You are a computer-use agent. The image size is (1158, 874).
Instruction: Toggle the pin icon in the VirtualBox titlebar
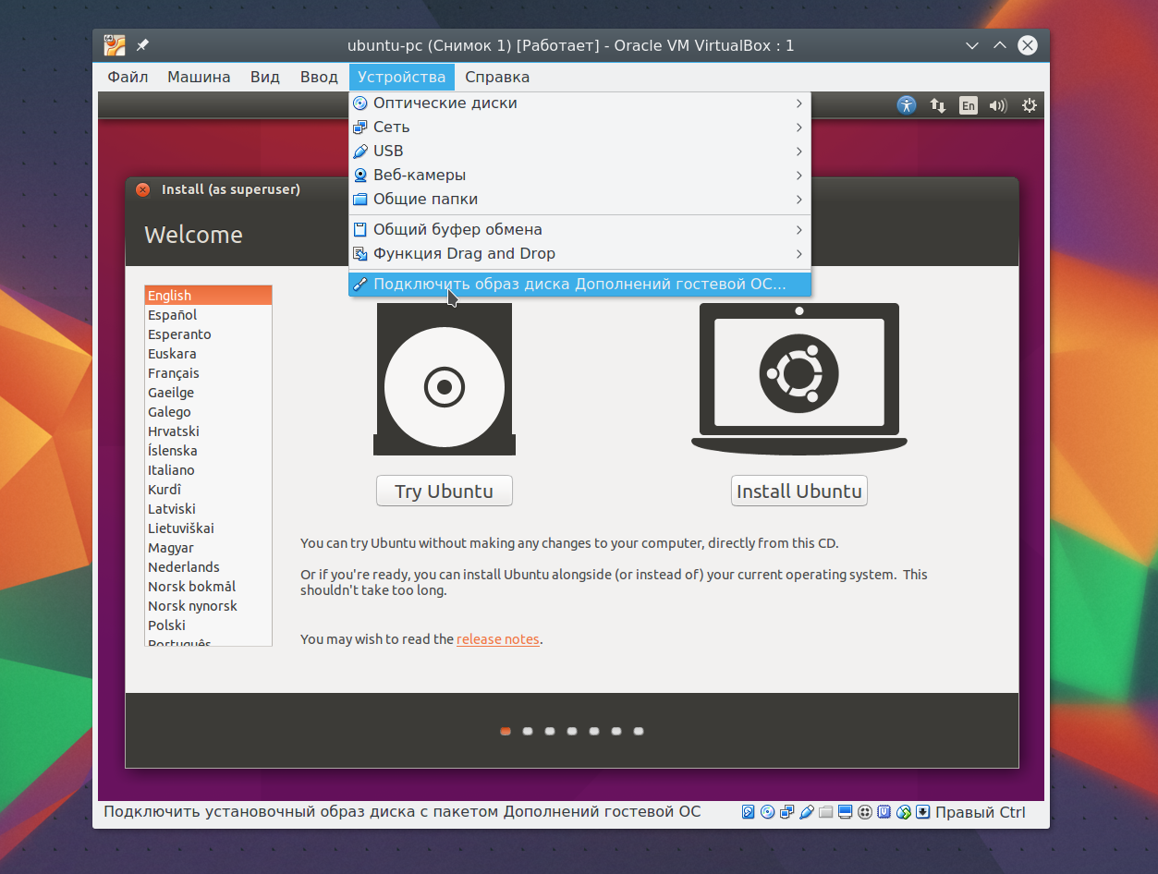[x=141, y=44]
